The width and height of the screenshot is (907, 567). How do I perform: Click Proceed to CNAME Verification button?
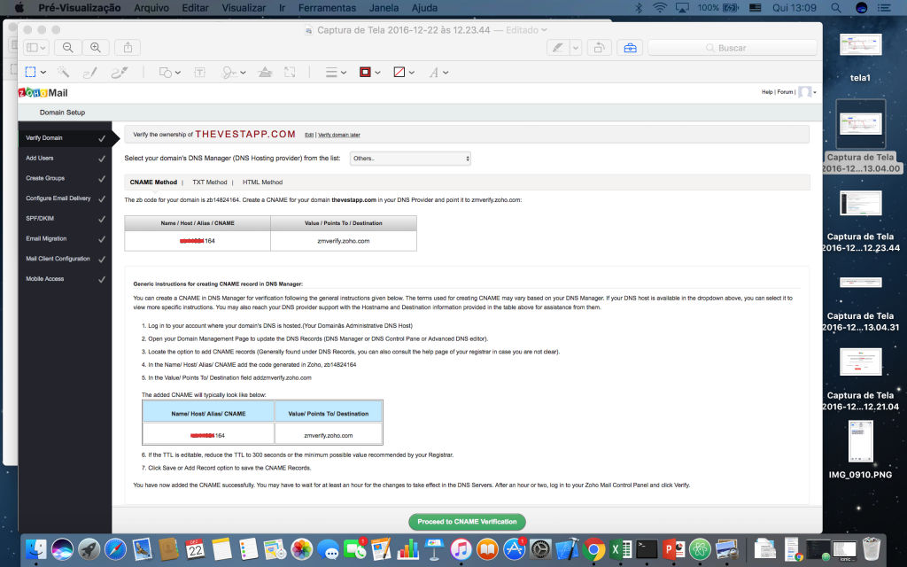pyautogui.click(x=467, y=522)
